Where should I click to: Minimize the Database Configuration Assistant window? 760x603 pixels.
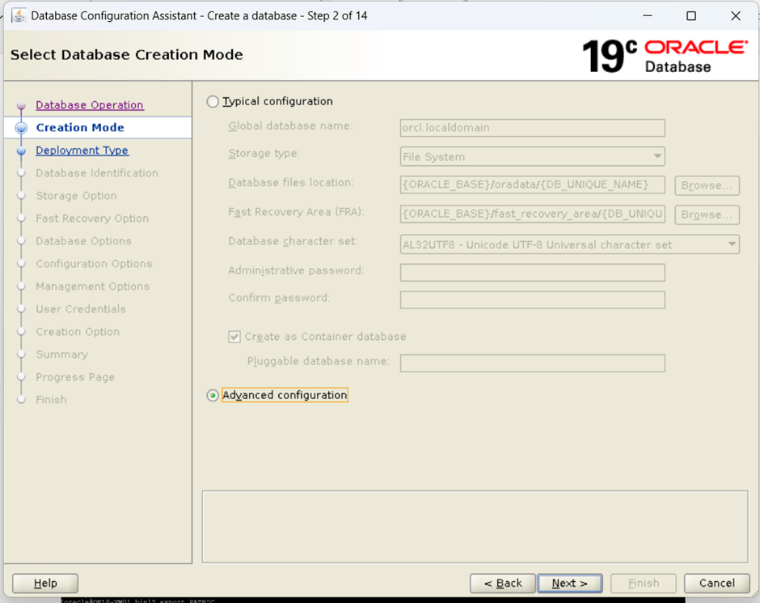pyautogui.click(x=647, y=16)
